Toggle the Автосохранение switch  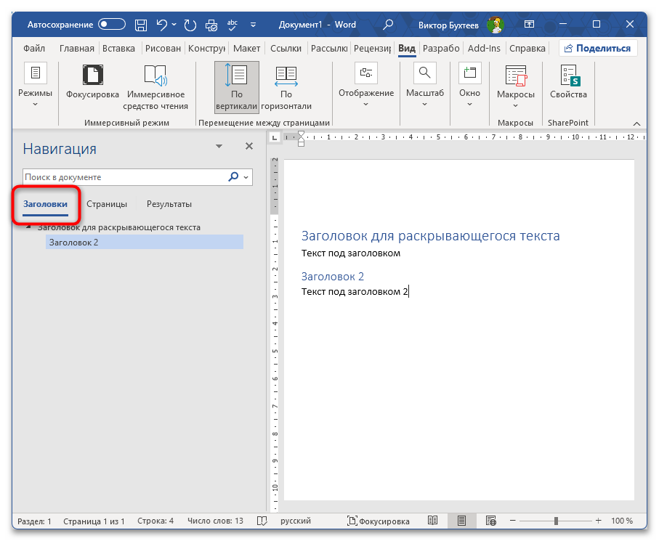pos(112,25)
